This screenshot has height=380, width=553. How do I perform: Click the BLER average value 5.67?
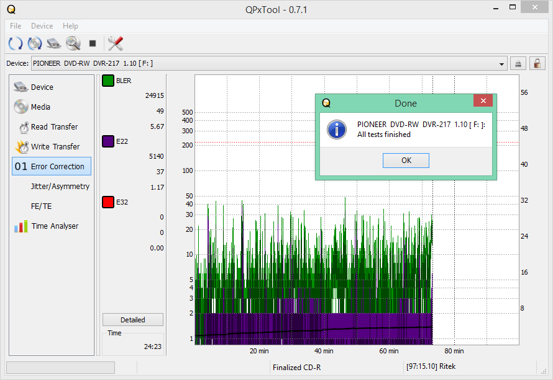pos(157,126)
